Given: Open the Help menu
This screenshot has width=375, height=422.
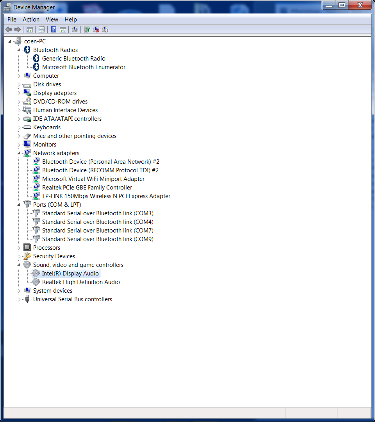Looking at the screenshot, I should pos(70,20).
